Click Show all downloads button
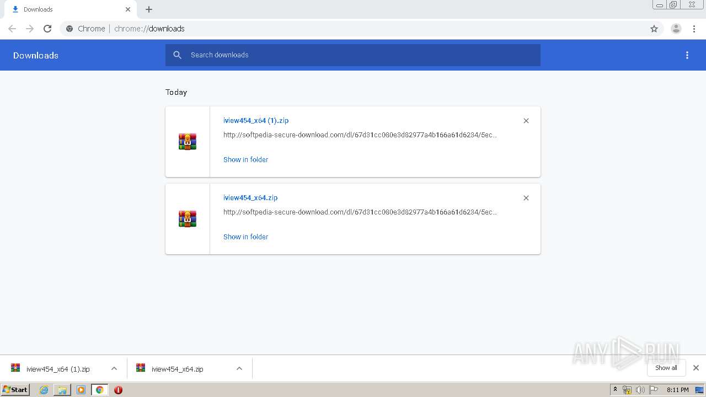 (666, 368)
